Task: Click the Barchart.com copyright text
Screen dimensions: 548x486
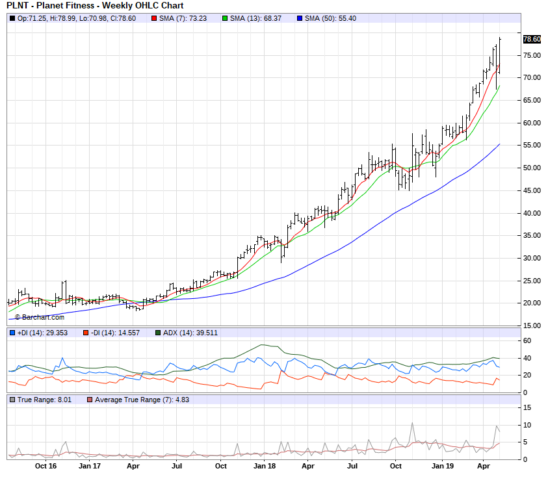Action: 40,317
